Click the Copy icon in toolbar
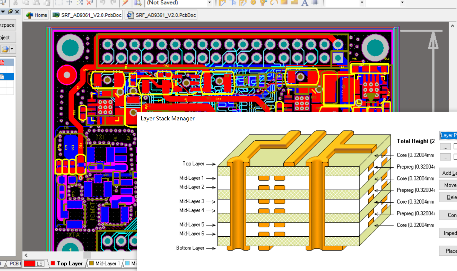Screen dimensions: 457x271 tap(26, 2)
